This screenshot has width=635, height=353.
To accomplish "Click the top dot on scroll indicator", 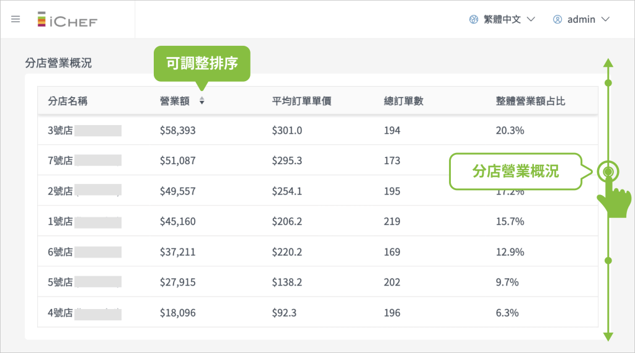I will [x=608, y=82].
